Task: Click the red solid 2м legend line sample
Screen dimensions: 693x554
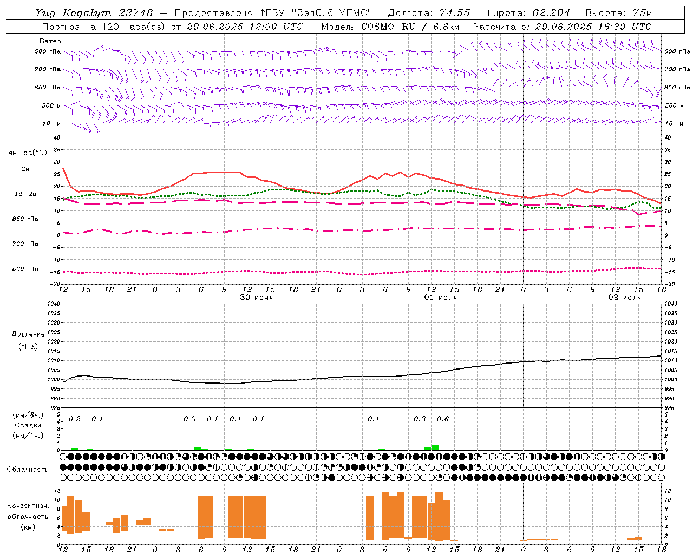Action: coord(25,175)
